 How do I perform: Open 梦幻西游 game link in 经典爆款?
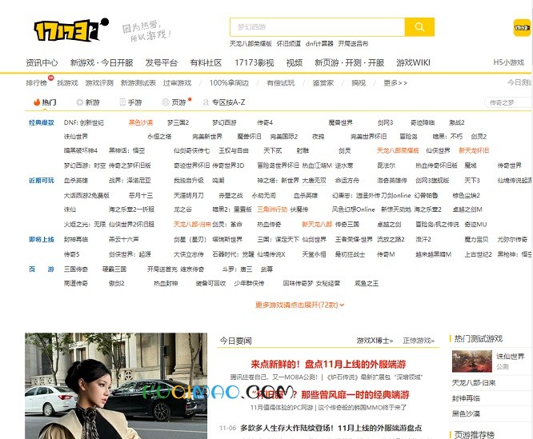pyautogui.click(x=224, y=122)
